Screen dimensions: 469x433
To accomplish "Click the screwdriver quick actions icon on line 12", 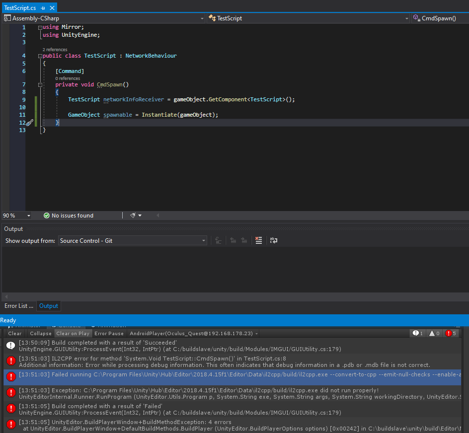I will tap(29, 123).
